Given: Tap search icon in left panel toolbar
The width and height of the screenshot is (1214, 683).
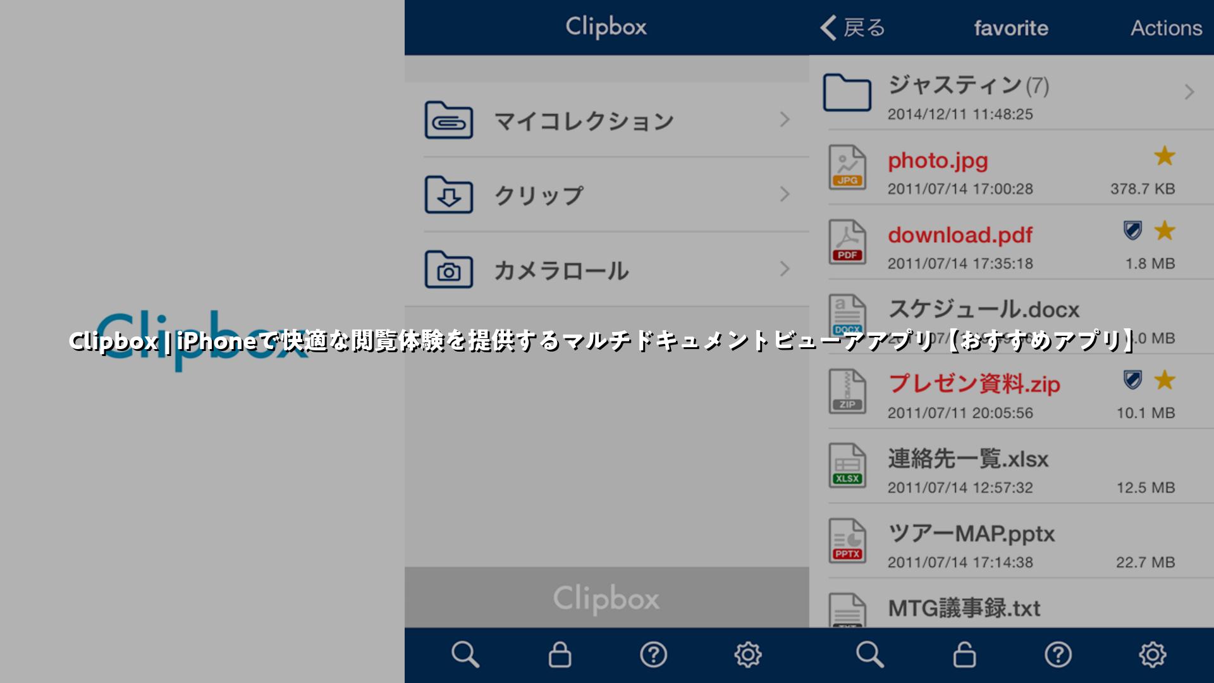Looking at the screenshot, I should pos(465,655).
